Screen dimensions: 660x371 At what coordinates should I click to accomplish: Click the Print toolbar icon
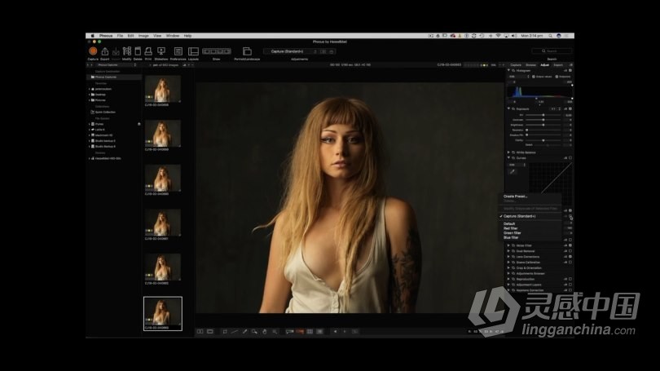pyautogui.click(x=148, y=51)
